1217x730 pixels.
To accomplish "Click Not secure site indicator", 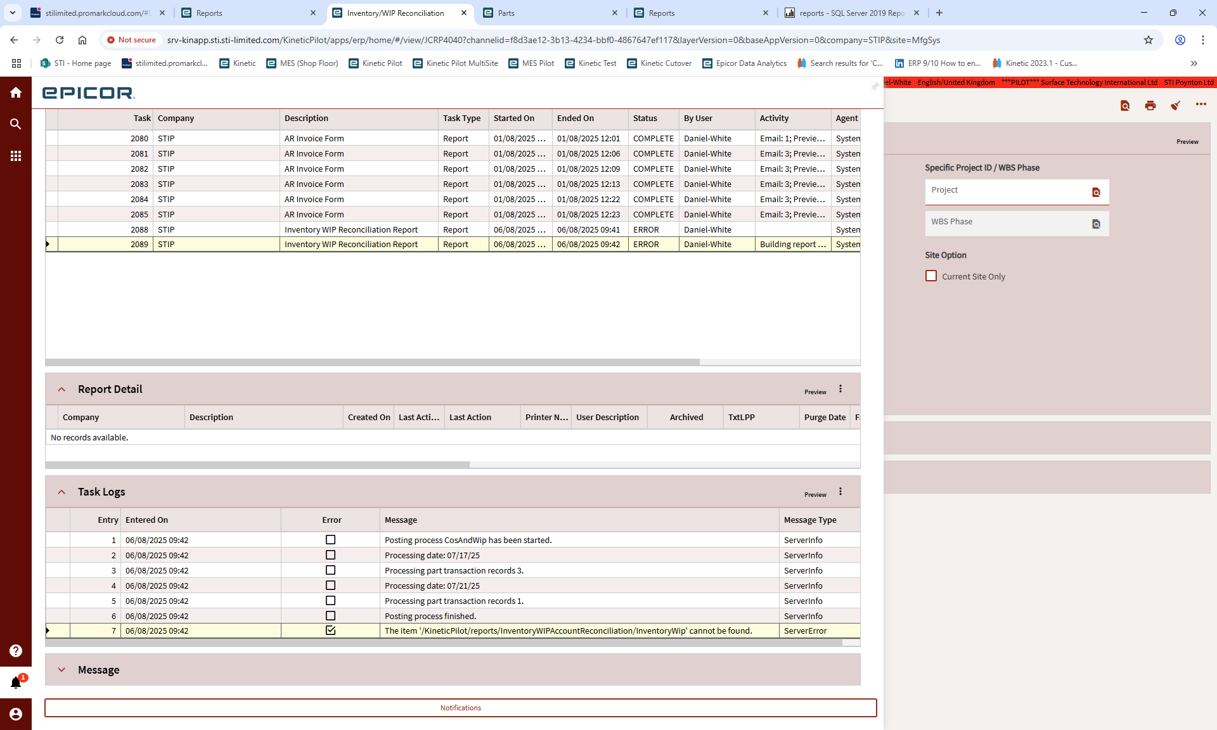I will click(131, 40).
